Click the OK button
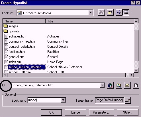Screen dimensions: 141x117 [51, 112]
